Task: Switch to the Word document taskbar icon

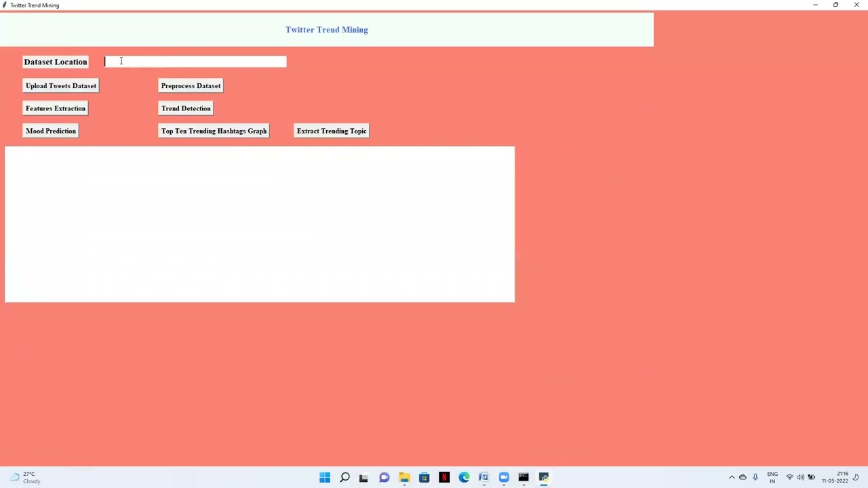Action: [484, 477]
